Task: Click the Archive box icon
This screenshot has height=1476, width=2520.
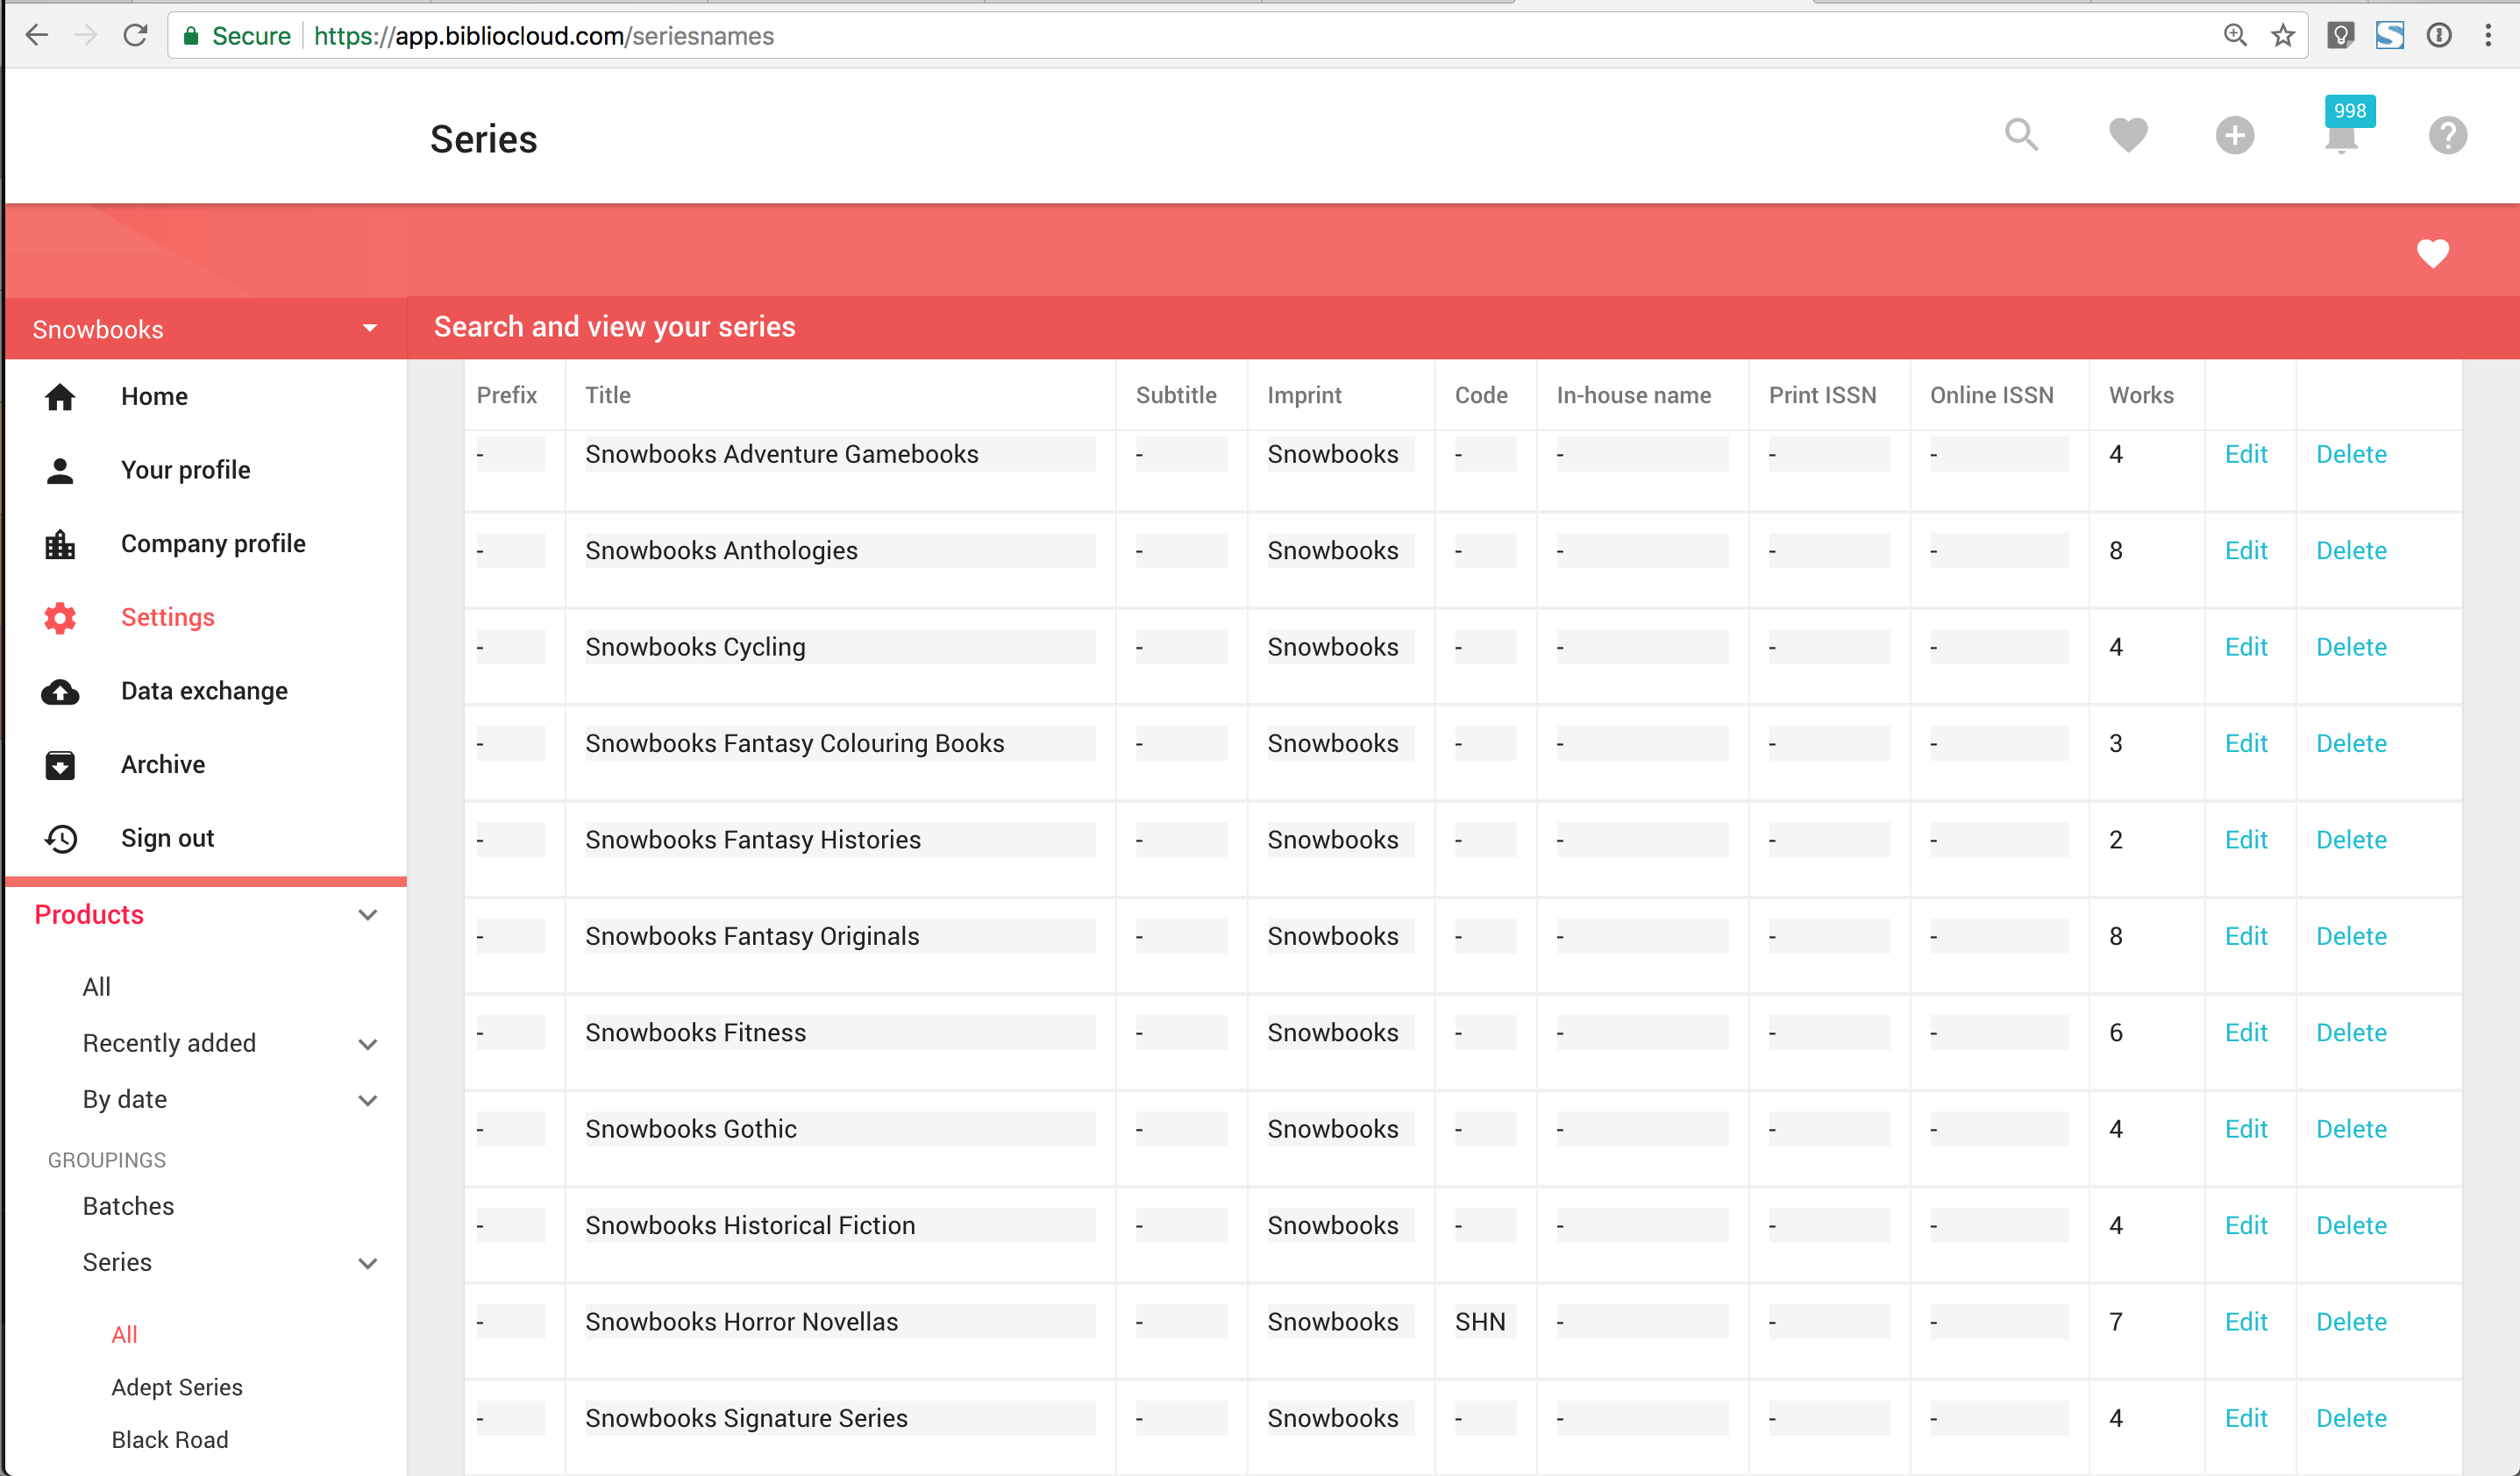Action: 60,764
